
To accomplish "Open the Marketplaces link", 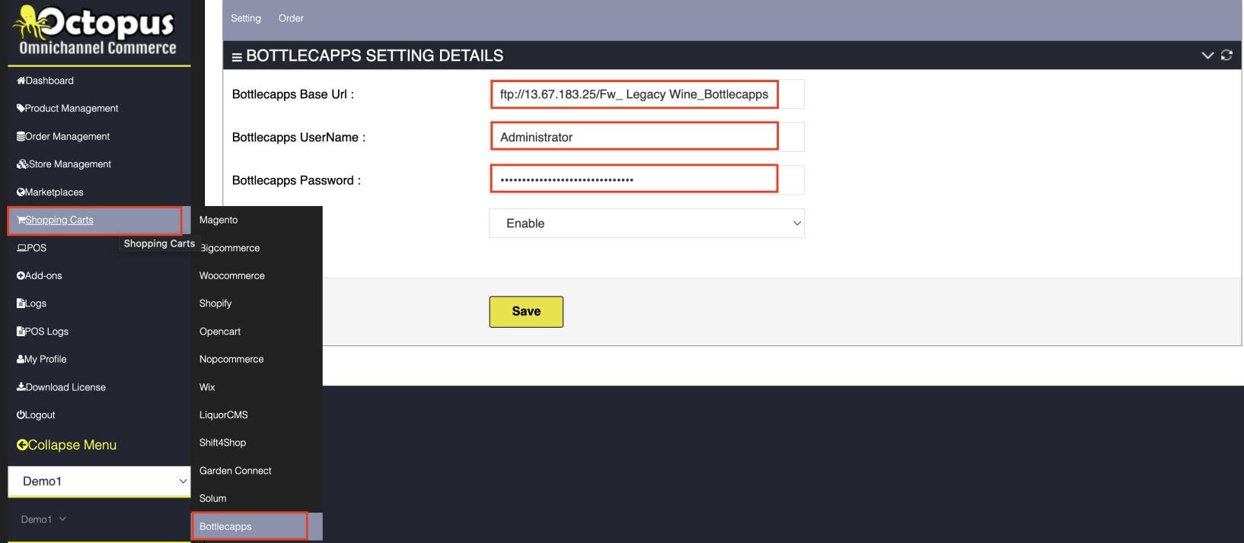I will (54, 192).
